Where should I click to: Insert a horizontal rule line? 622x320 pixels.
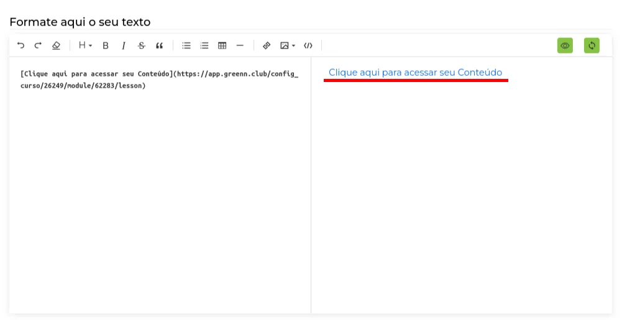click(x=240, y=45)
